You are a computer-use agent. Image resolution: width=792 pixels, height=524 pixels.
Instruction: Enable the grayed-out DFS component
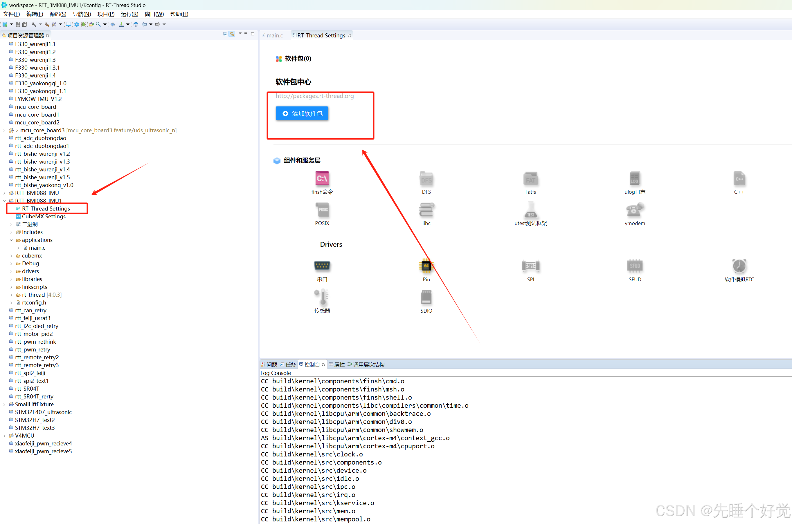[426, 179]
